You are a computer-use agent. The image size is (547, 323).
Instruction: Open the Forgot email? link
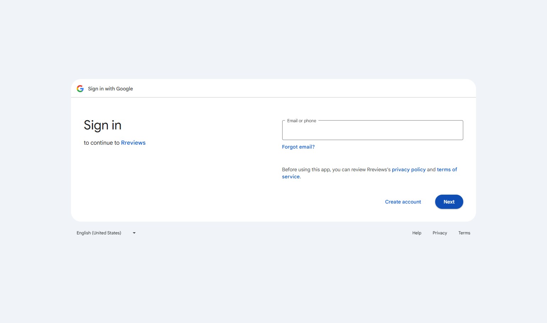point(298,147)
